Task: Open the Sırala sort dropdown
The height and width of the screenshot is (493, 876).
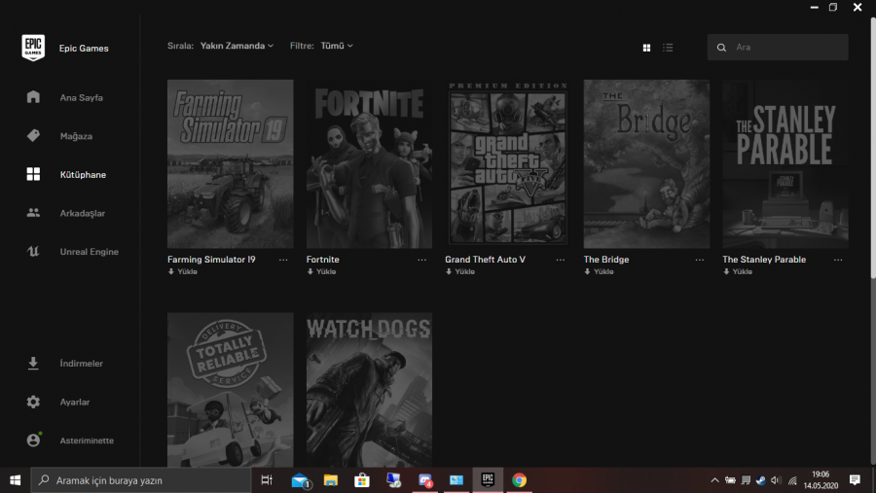Action: (x=237, y=46)
